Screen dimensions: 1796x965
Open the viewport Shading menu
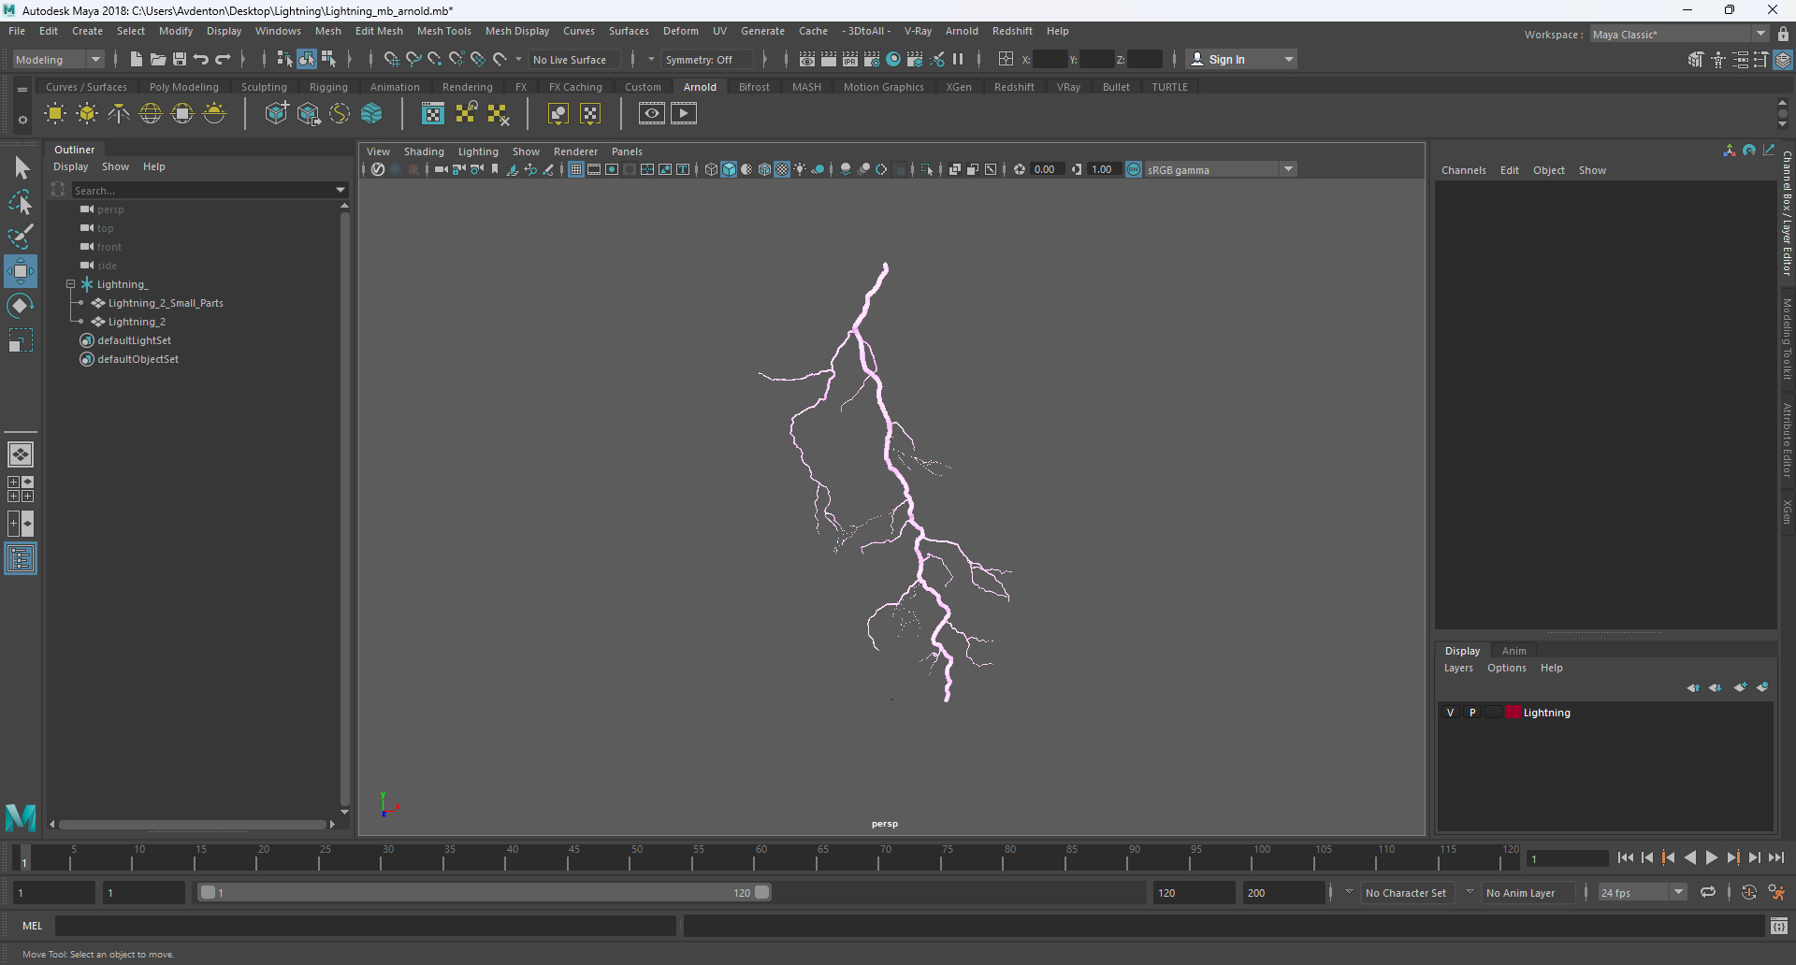(x=424, y=151)
